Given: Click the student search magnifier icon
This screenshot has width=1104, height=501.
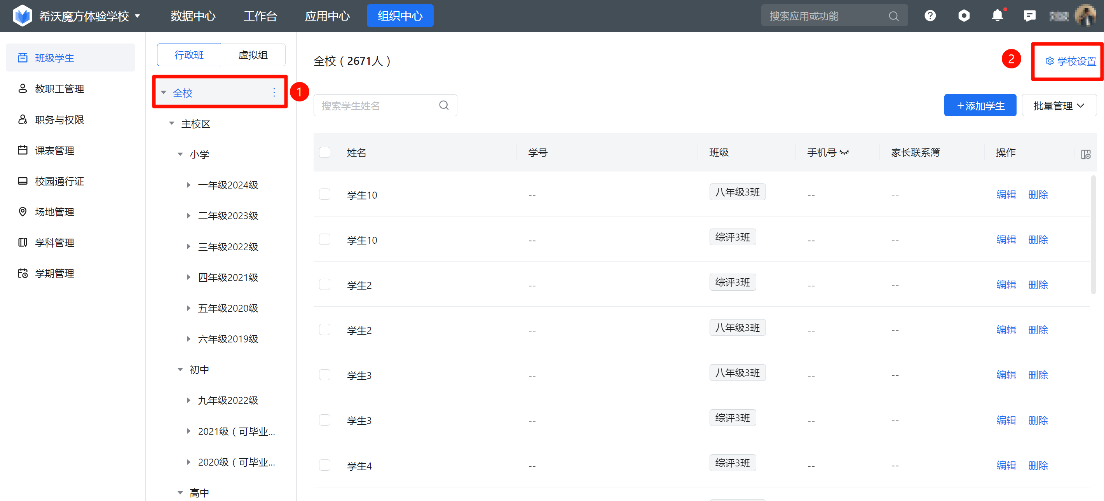Looking at the screenshot, I should click(444, 105).
